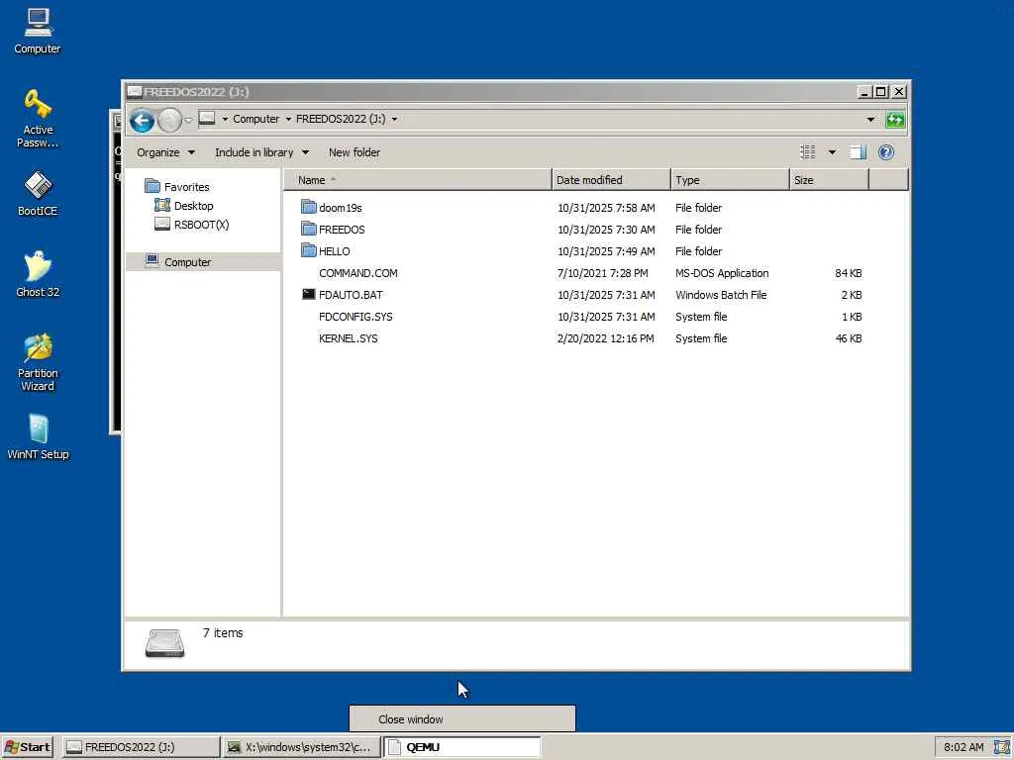Select the COMMAND.COM file name

click(x=358, y=273)
